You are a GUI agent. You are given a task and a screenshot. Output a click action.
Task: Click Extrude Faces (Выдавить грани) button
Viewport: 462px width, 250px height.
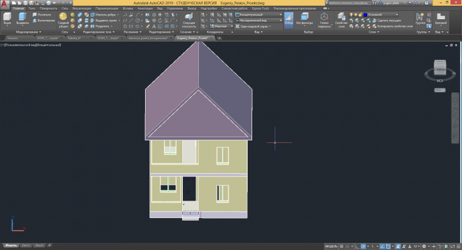click(x=105, y=21)
